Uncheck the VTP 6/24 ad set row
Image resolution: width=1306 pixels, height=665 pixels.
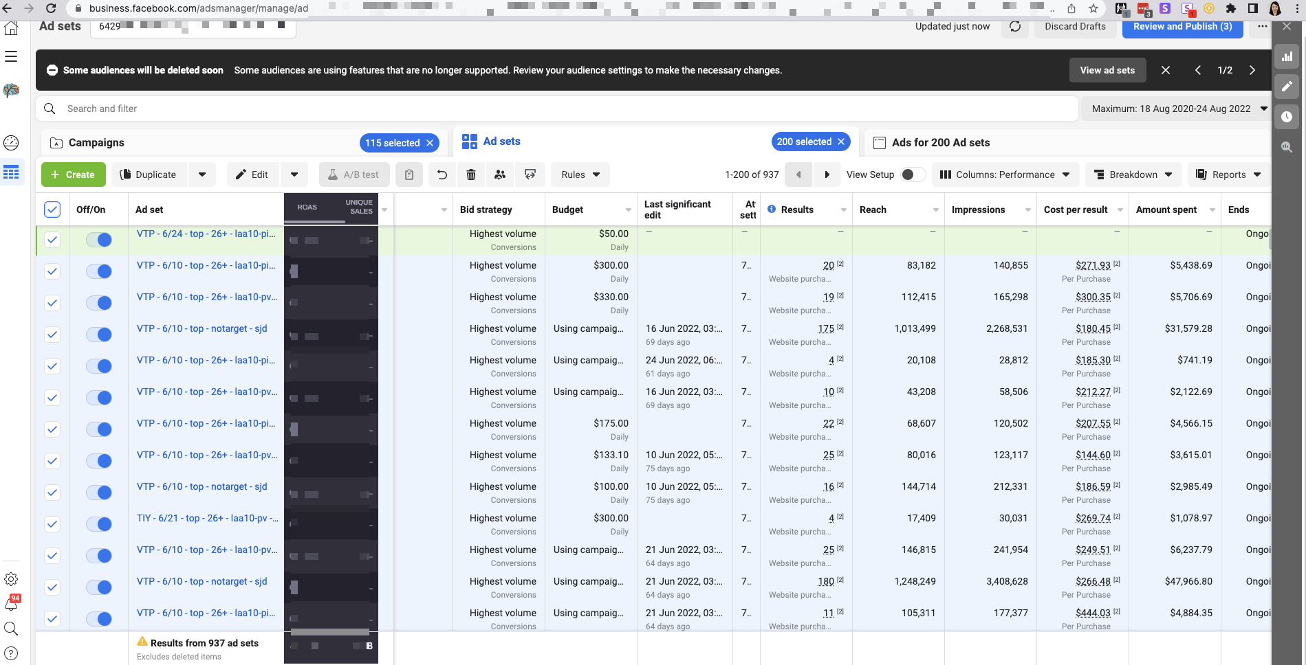coord(52,240)
